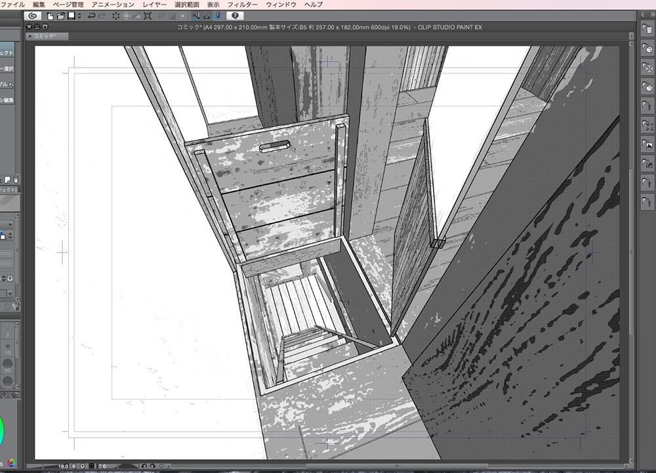Open the フィルター menu
Screen dimensions: 656x473
243,4
